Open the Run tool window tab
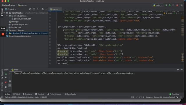 [8, 94]
